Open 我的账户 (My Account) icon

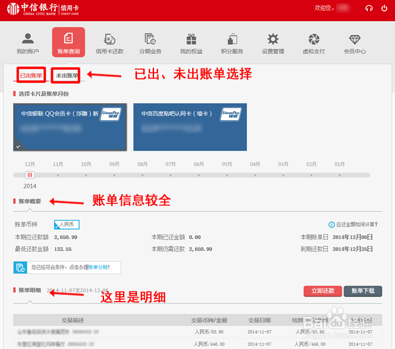pyautogui.click(x=28, y=43)
